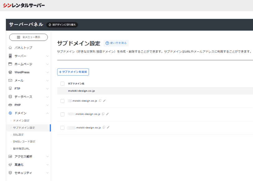The width and height of the screenshot is (253, 181).
Task: Switch to old design via 旧デザインに切り替え
Action: (62, 25)
